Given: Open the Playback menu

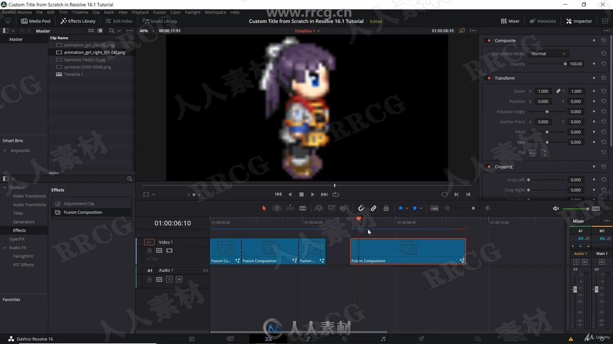Looking at the screenshot, I should pos(140,12).
